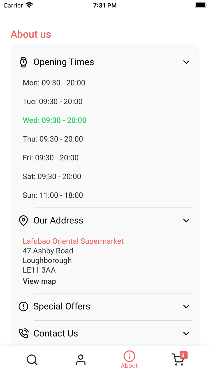
Task: Click the Lafubao Oriental Supermarket link
Action: point(73,241)
